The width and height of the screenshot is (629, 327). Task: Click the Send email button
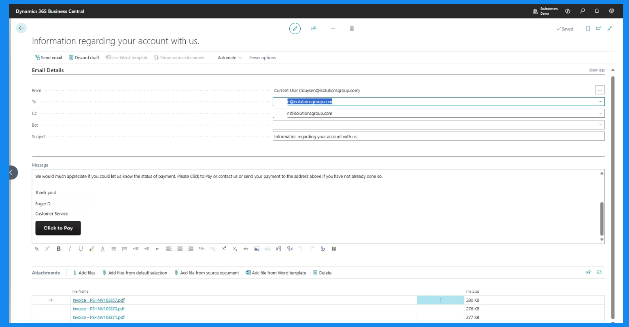point(48,58)
